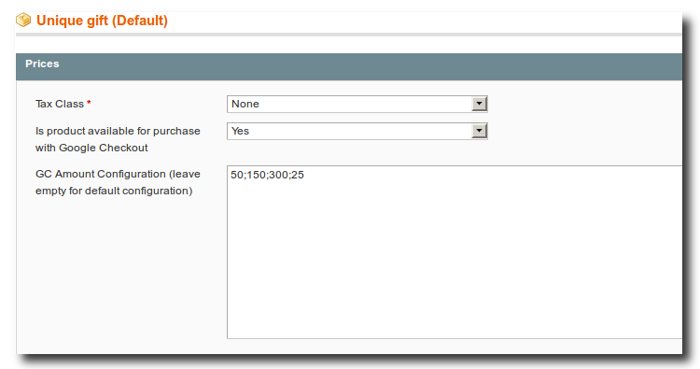Viewport: 700px width, 369px height.
Task: Open the Google Checkout availability dropdown showing Yes
Action: click(x=357, y=131)
